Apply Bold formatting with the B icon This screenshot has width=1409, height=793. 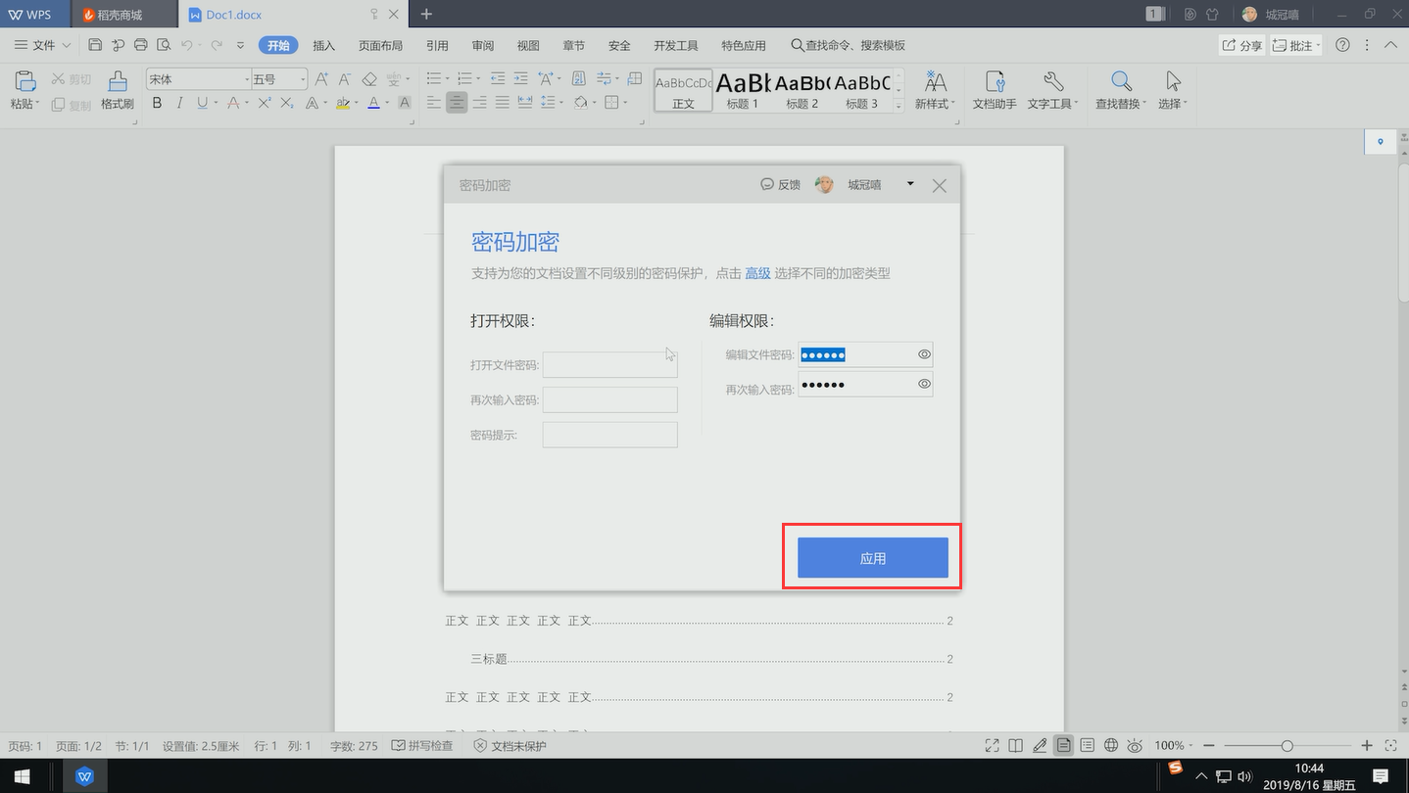[x=157, y=103]
